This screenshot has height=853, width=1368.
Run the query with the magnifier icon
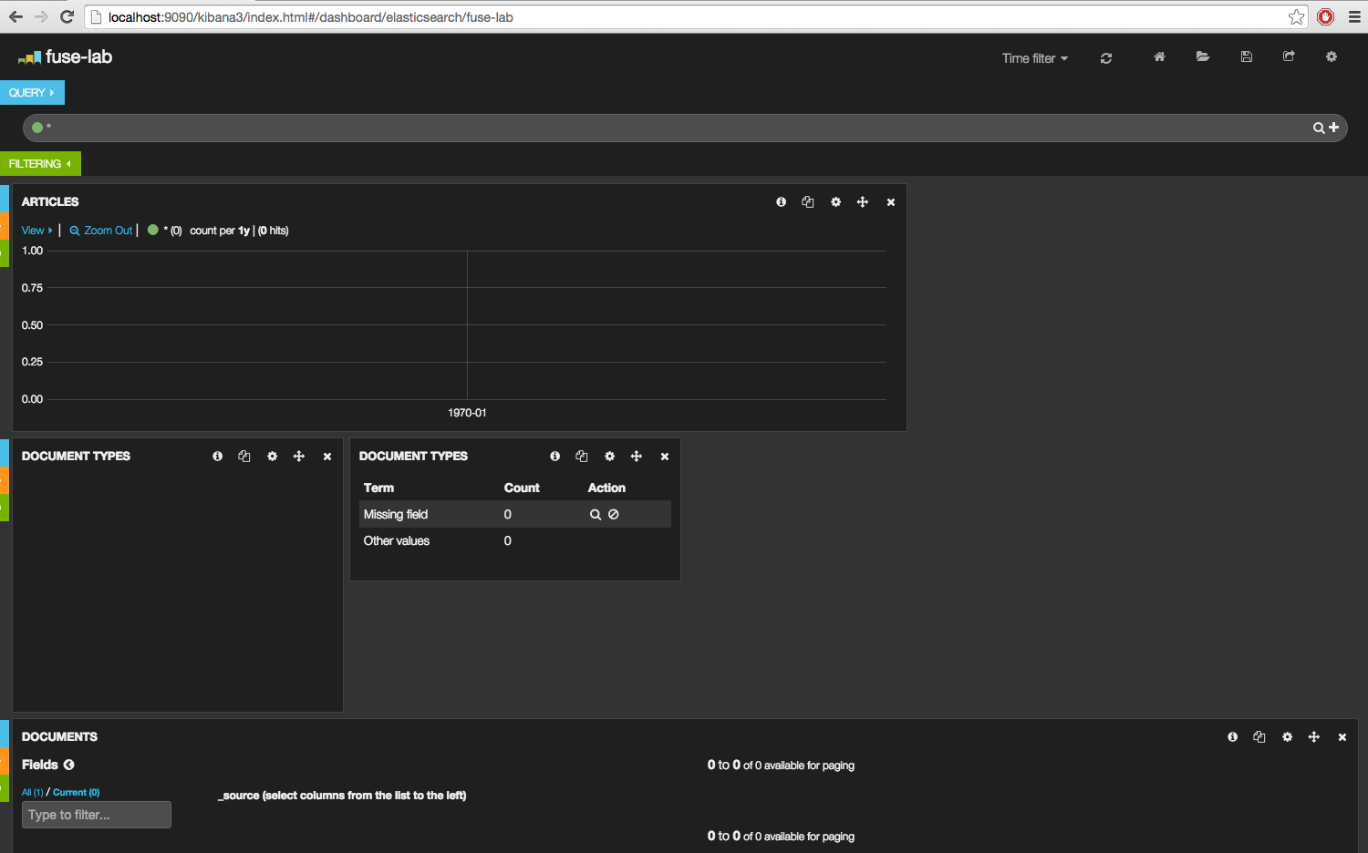pos(1319,128)
